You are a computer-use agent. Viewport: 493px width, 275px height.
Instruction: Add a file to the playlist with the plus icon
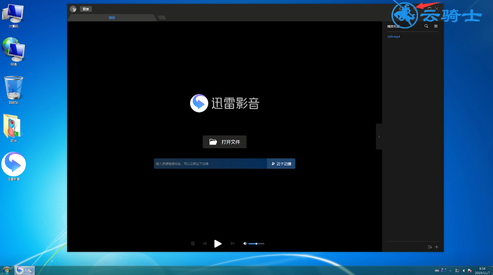tap(436, 247)
